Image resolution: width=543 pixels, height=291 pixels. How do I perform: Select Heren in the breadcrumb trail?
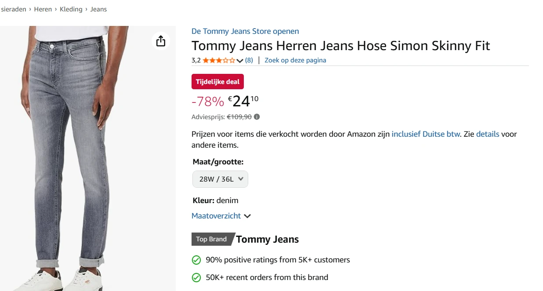click(x=43, y=9)
